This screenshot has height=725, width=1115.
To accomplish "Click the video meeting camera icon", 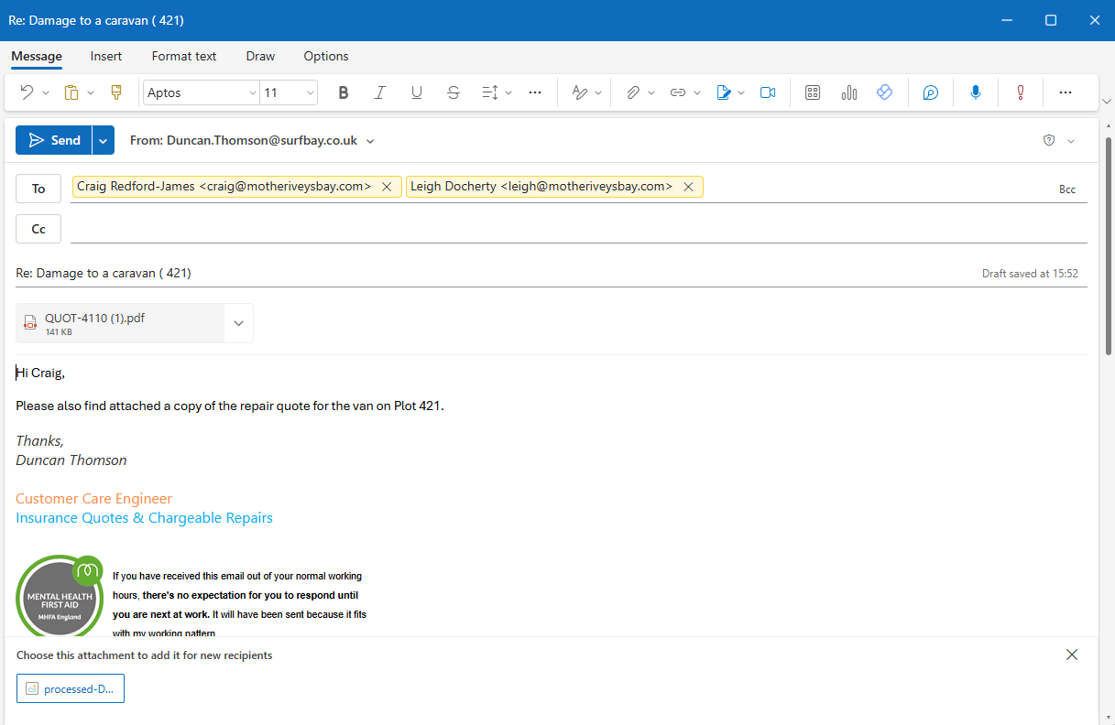I will [x=768, y=92].
